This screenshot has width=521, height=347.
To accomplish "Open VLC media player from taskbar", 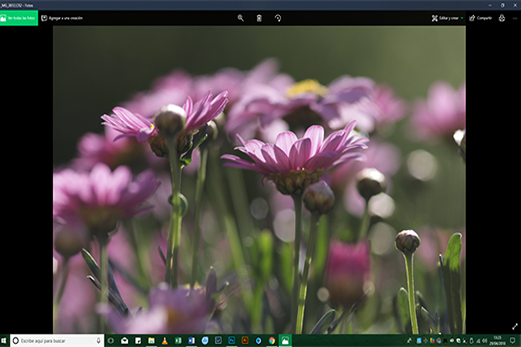I will [163, 340].
